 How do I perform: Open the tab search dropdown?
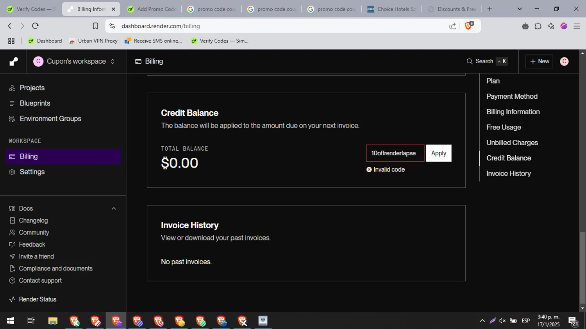pos(520,9)
